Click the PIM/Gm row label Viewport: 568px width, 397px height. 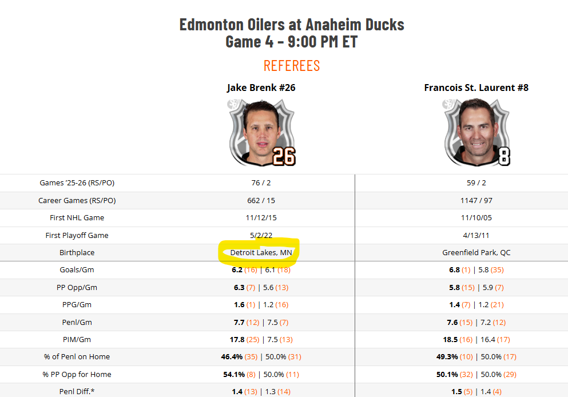[x=77, y=339]
